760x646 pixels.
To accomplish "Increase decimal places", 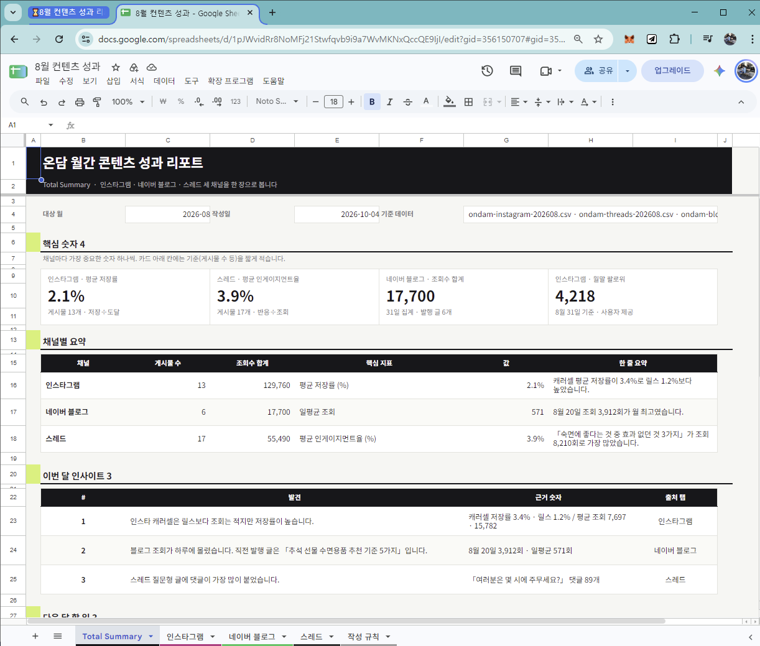I will click(217, 101).
